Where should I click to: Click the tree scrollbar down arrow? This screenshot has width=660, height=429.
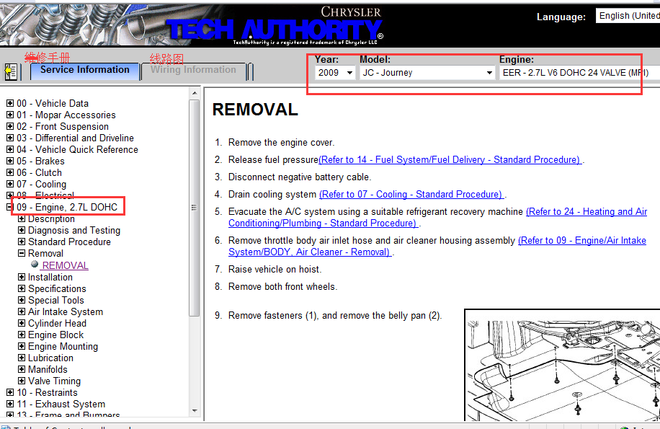[194, 411]
